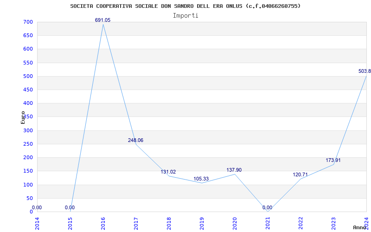Click the 600 y-axis tick value

point(28,49)
